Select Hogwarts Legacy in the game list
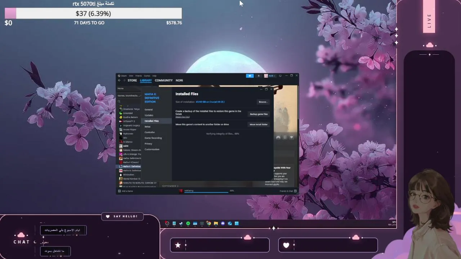Screen dimensions: 461x259 click(130, 125)
